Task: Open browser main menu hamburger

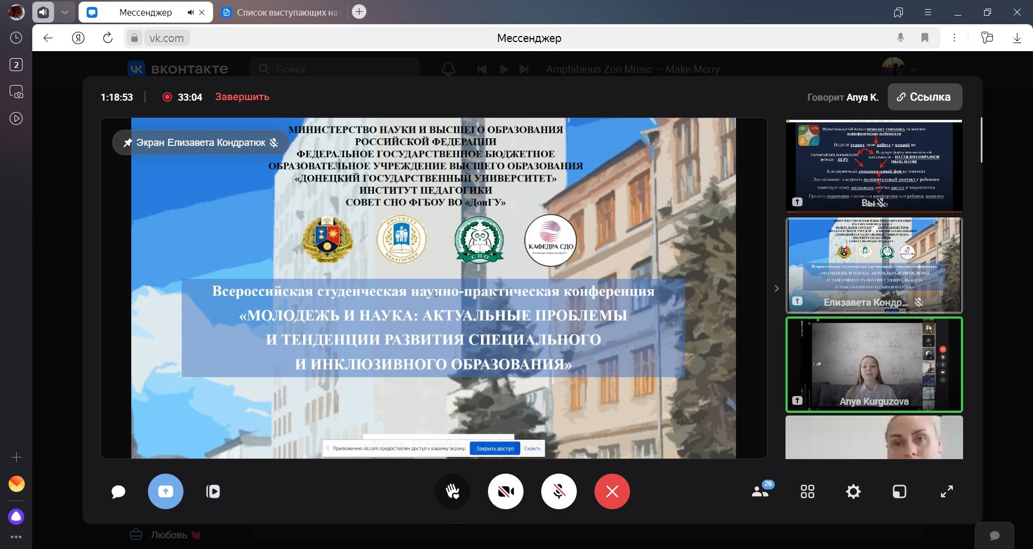Action: [x=928, y=12]
